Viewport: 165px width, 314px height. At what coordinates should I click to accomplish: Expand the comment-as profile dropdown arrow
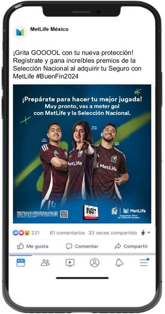(149, 233)
